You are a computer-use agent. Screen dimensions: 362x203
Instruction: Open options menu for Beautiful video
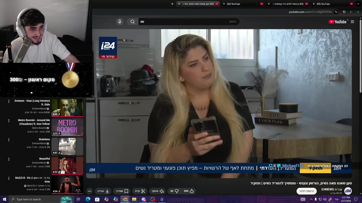pyautogui.click(x=9, y=159)
